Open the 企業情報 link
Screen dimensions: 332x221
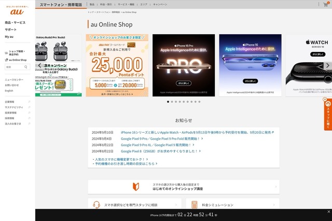pos(9,102)
